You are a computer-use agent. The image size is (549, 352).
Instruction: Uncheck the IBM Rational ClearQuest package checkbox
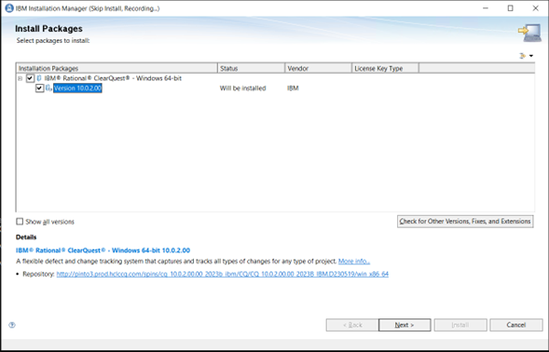tap(30, 78)
